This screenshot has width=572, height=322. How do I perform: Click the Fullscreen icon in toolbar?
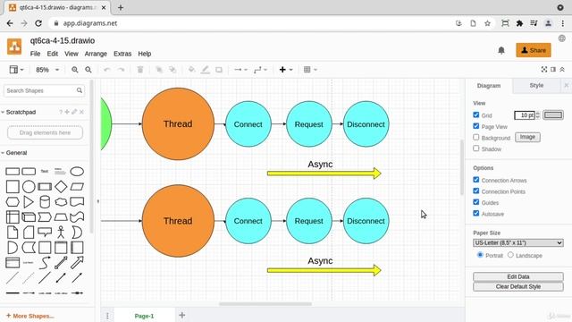pos(544,70)
